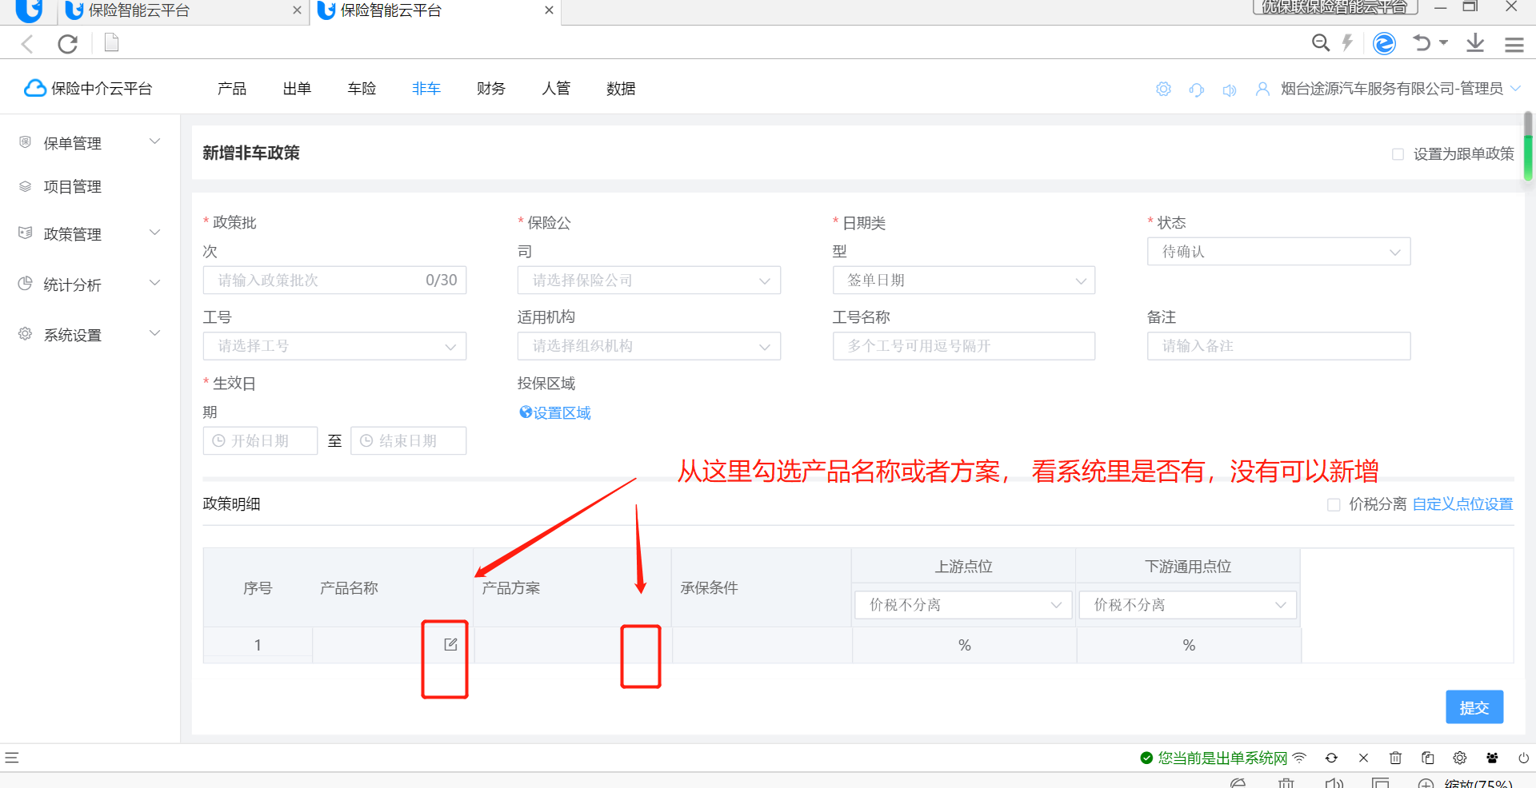The height and width of the screenshot is (788, 1536).
Task: Select 非车 top menu
Action: (x=426, y=89)
